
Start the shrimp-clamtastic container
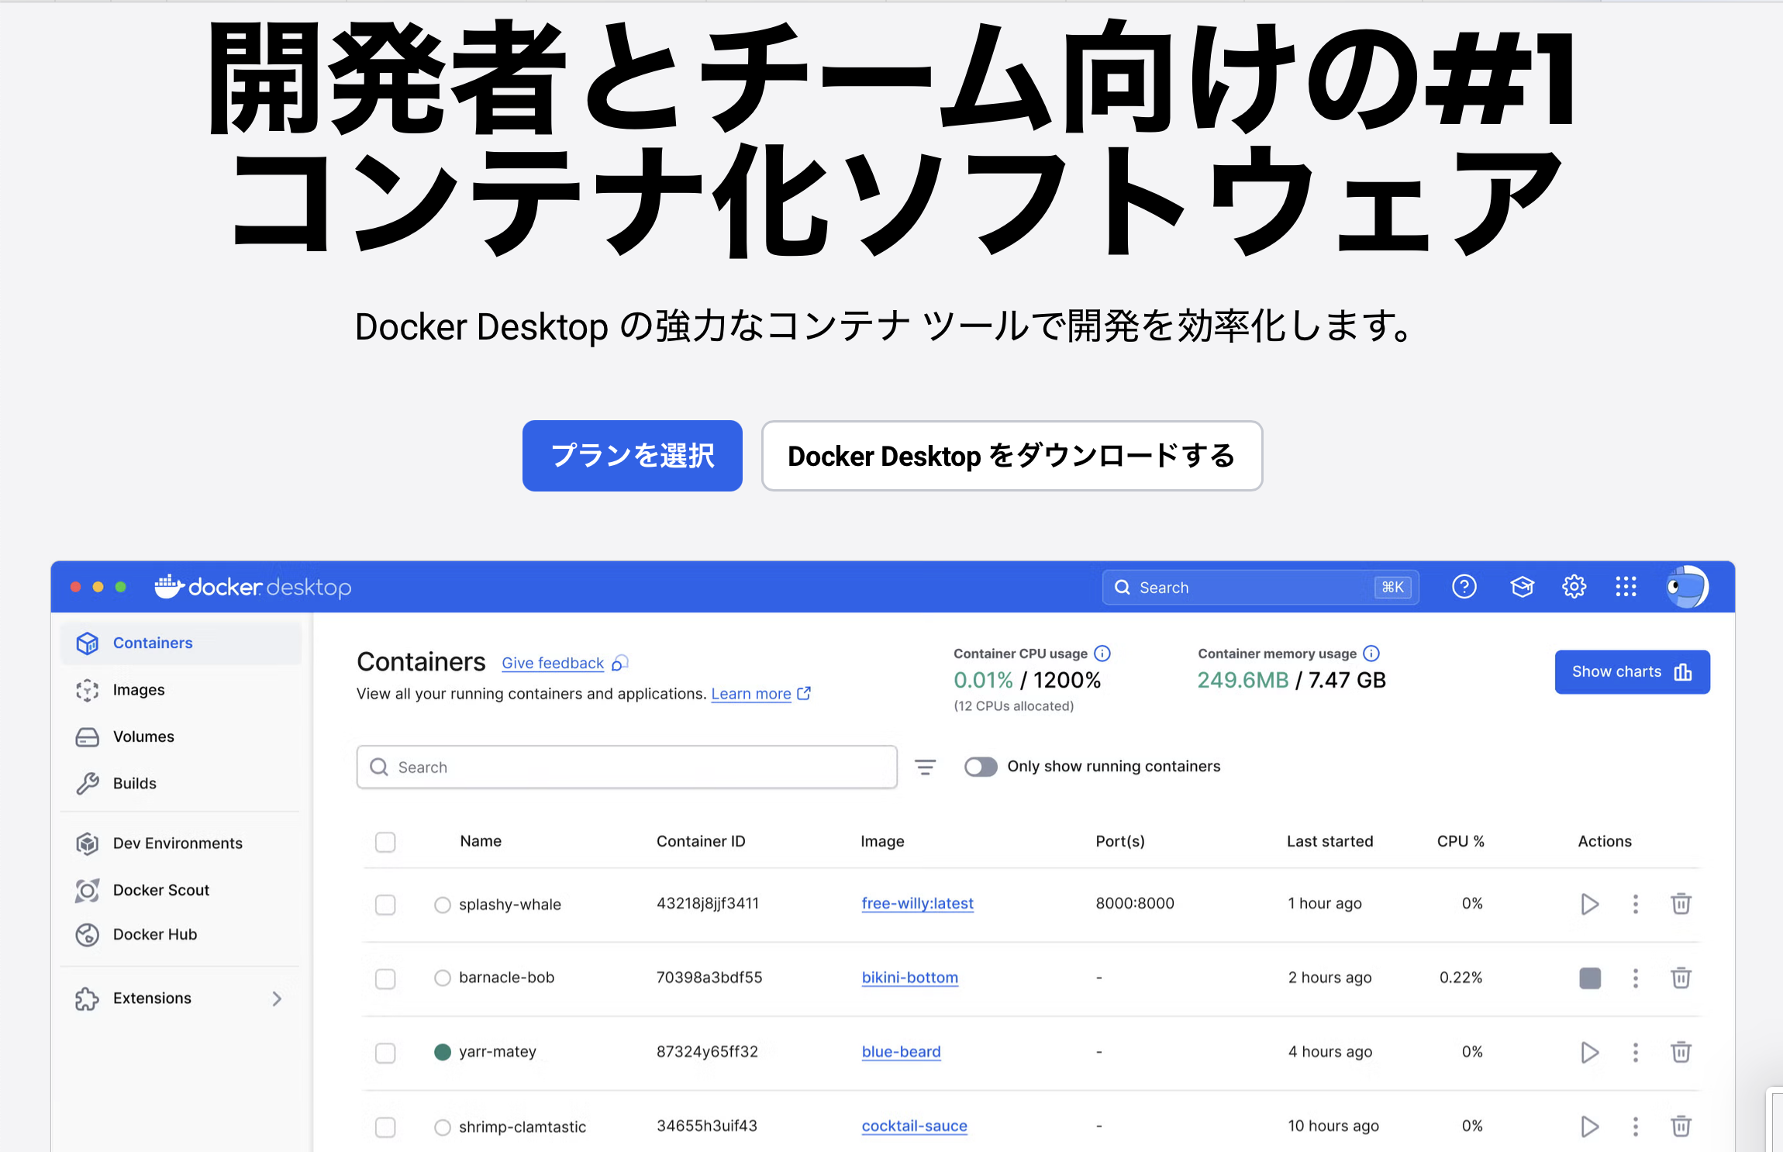tap(1589, 1126)
